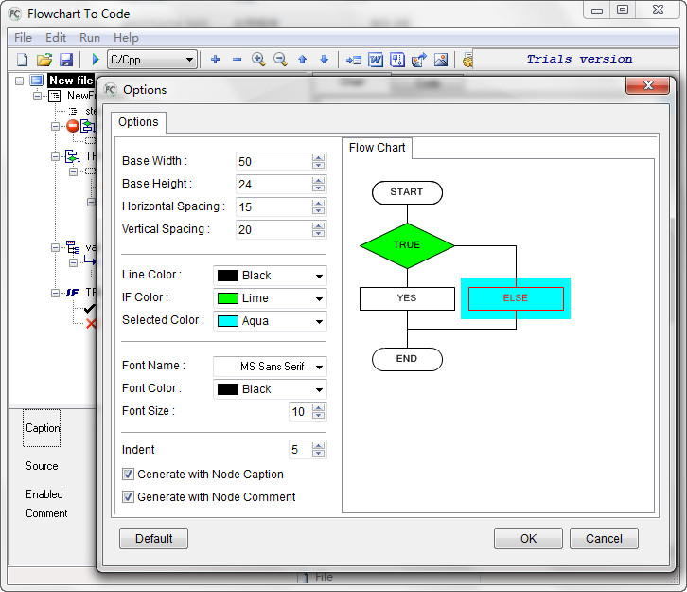Viewport: 687px width, 592px height.
Task: Click the OK button
Action: click(528, 539)
